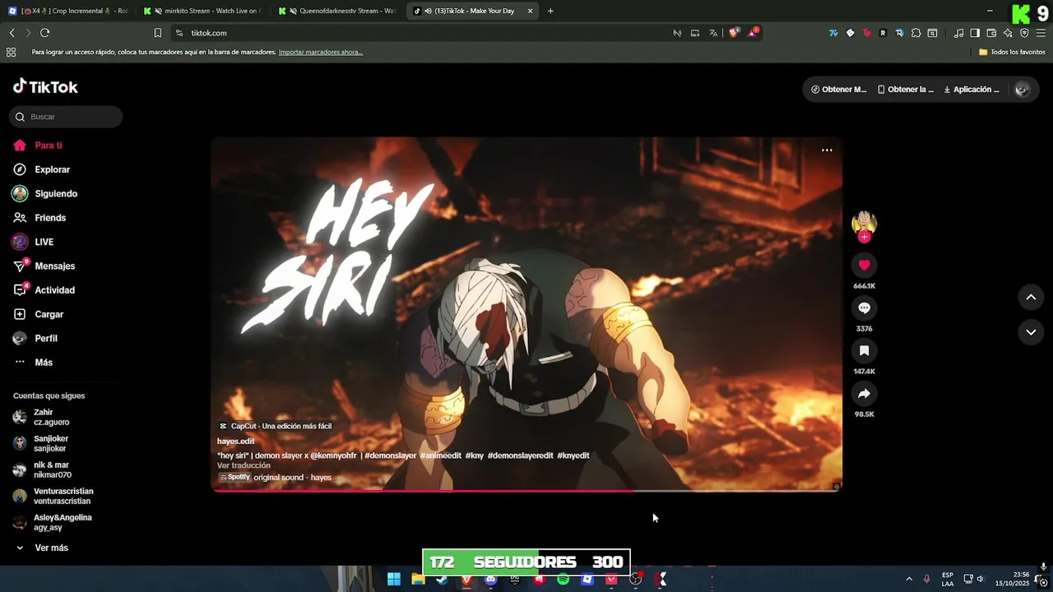Reload the page

pyautogui.click(x=44, y=33)
